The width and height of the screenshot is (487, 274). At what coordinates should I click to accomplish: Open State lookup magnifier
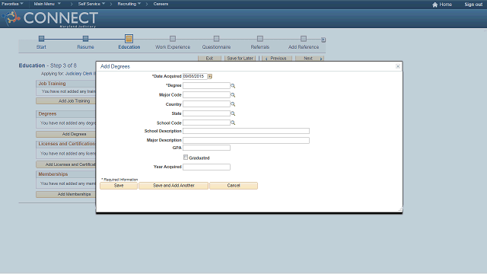coord(233,113)
